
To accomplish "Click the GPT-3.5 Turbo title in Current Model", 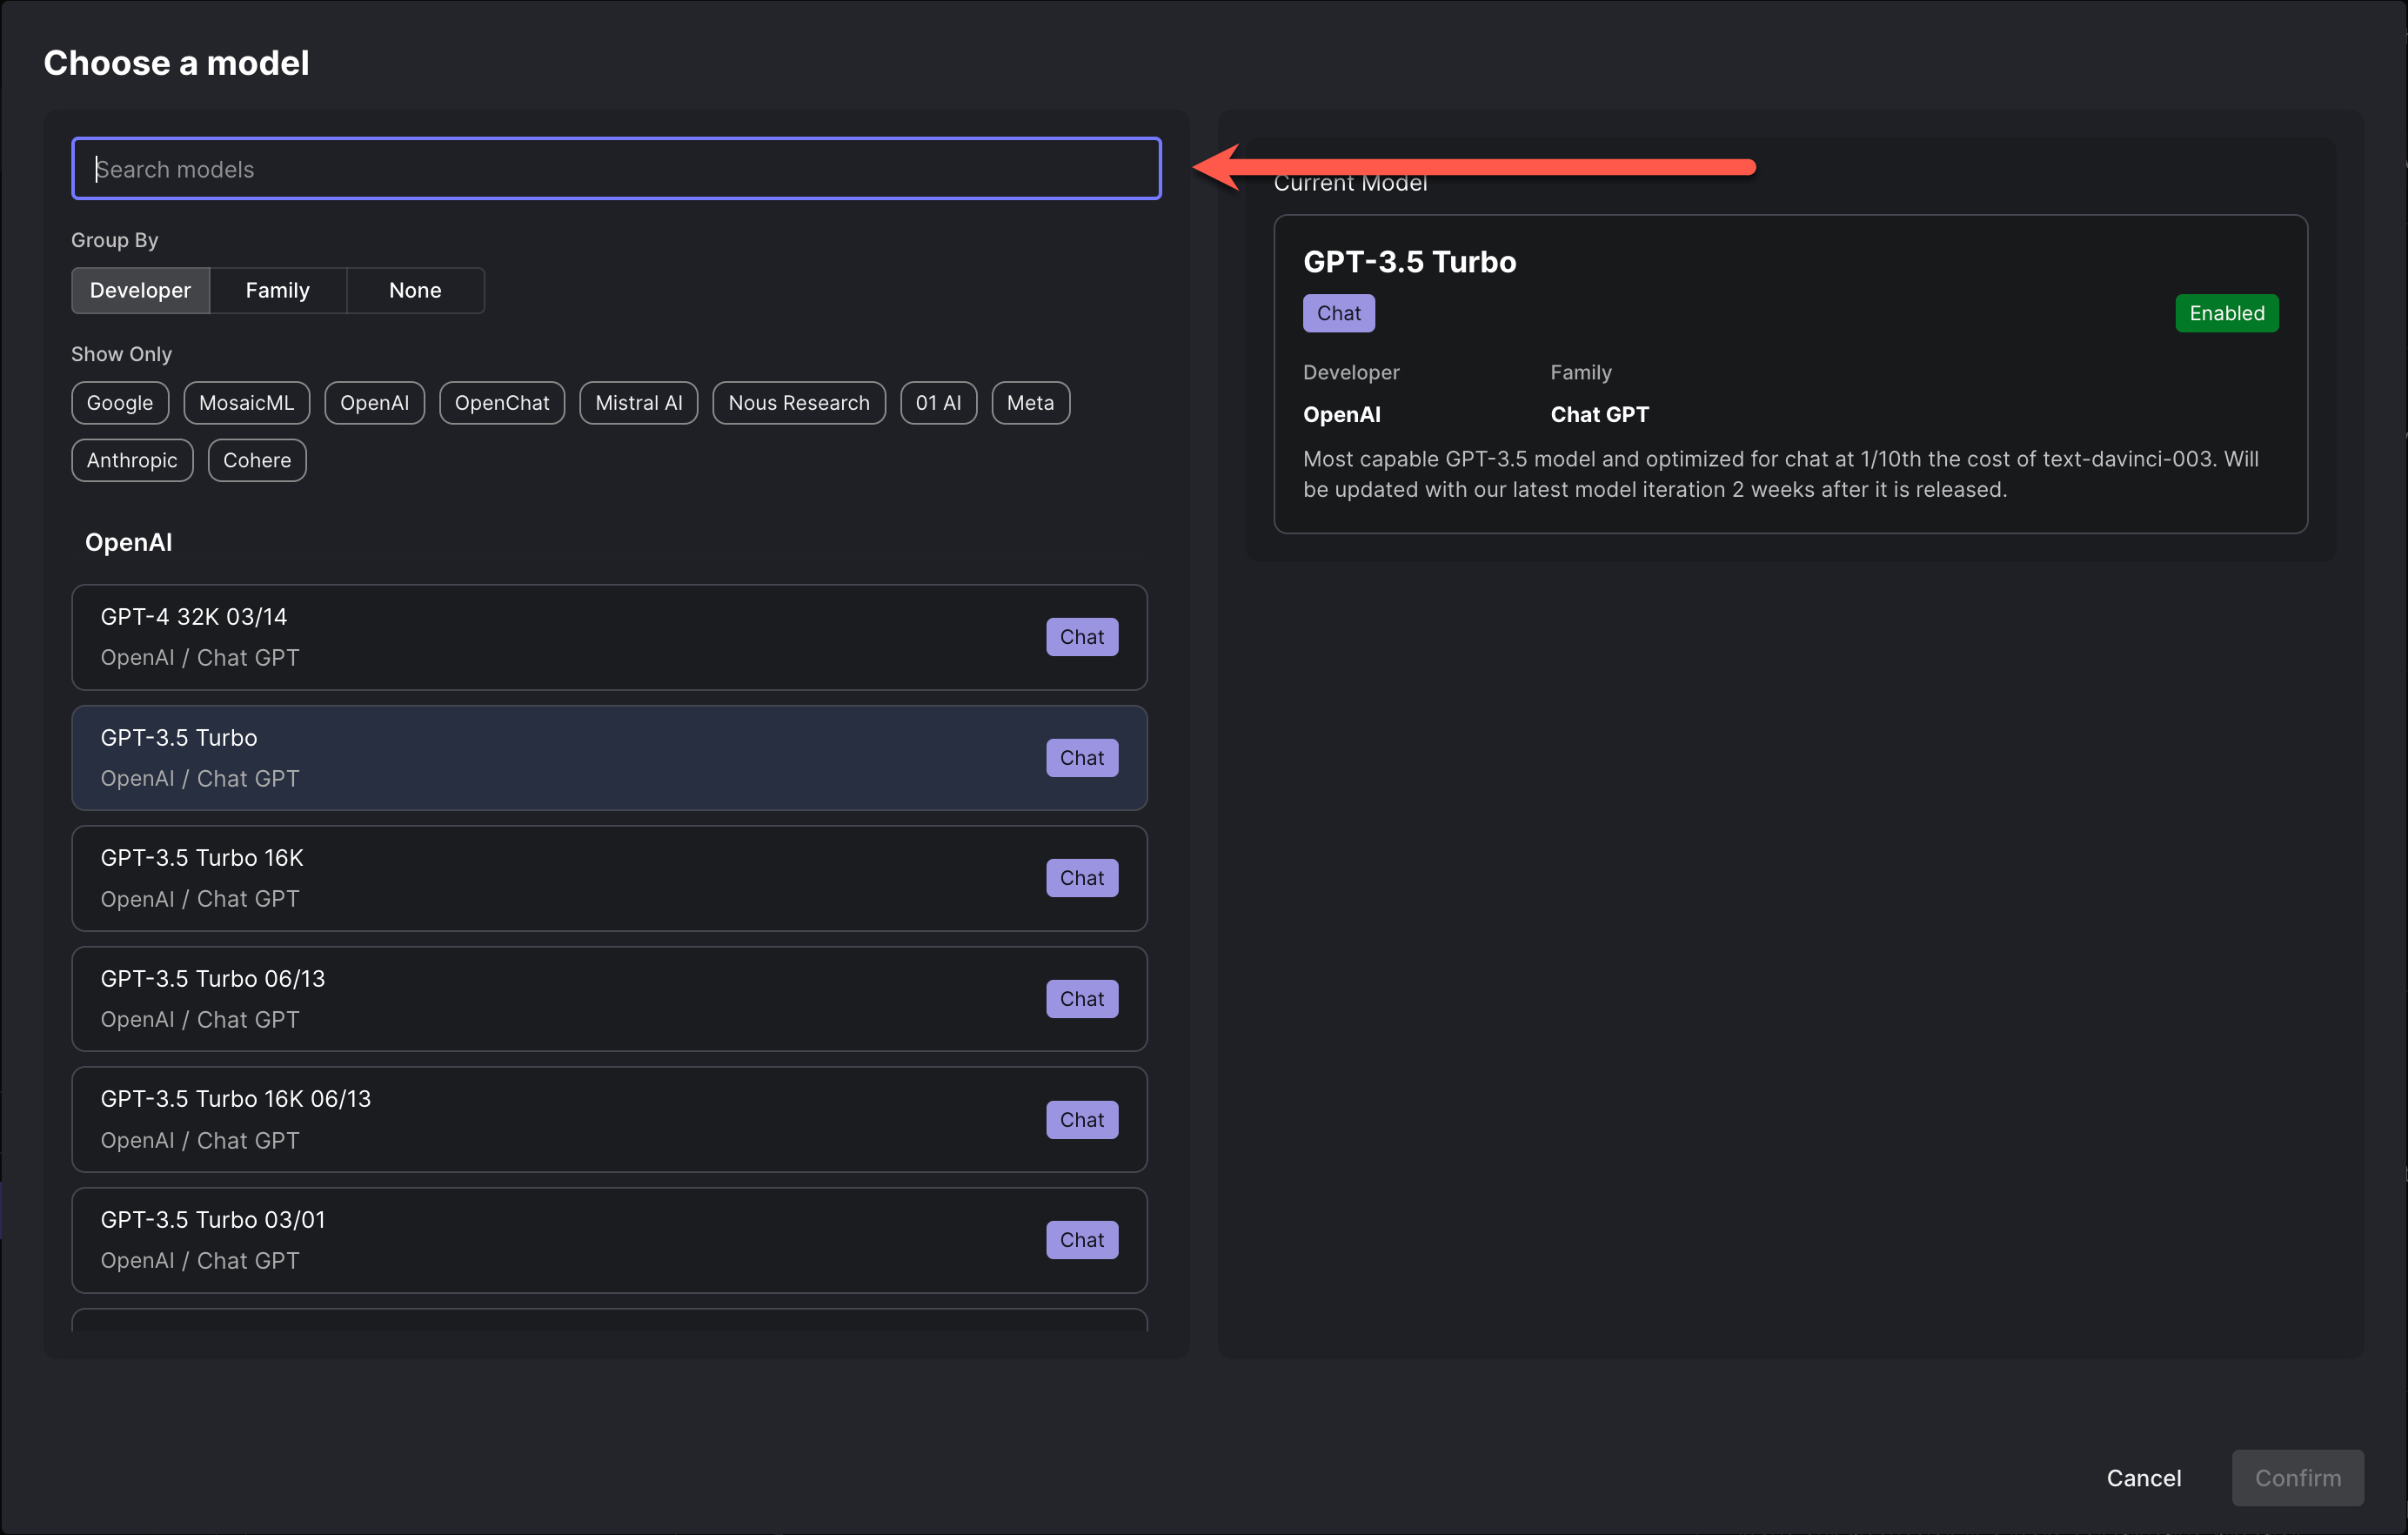I will (x=1410, y=262).
